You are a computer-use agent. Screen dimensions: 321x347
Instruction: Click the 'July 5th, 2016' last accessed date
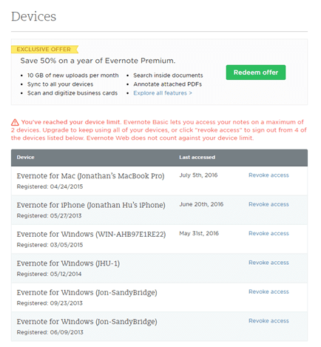coord(198,175)
